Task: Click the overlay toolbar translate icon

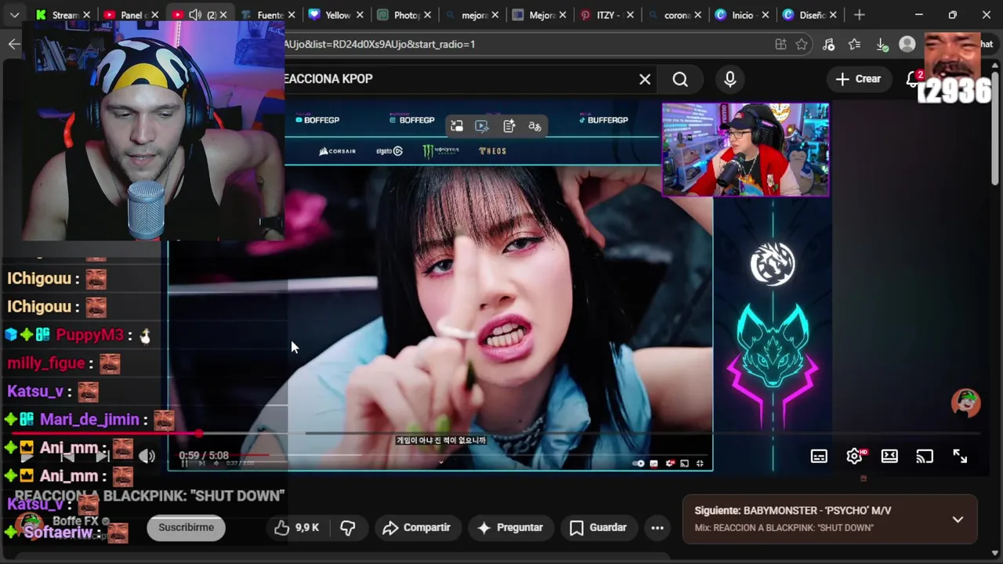Action: point(535,126)
